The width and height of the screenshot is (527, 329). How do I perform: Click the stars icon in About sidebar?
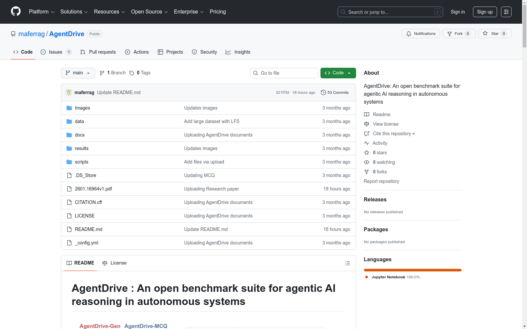pyautogui.click(x=367, y=153)
